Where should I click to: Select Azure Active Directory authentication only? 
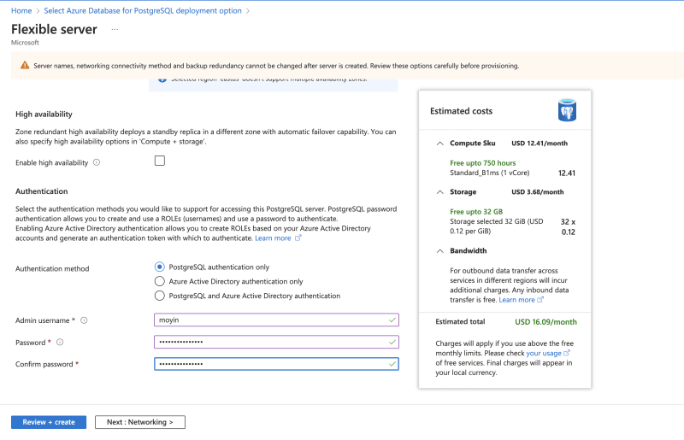click(160, 281)
